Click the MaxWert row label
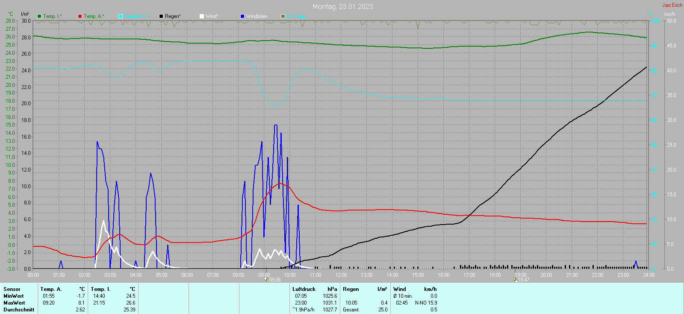The image size is (684, 314). pos(14,303)
